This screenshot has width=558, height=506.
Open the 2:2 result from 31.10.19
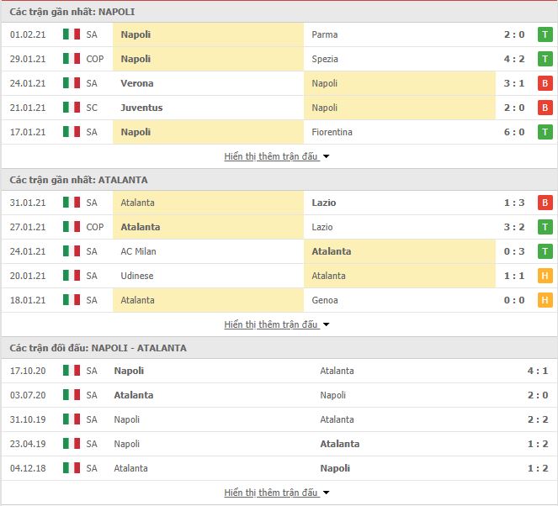pyautogui.click(x=537, y=419)
